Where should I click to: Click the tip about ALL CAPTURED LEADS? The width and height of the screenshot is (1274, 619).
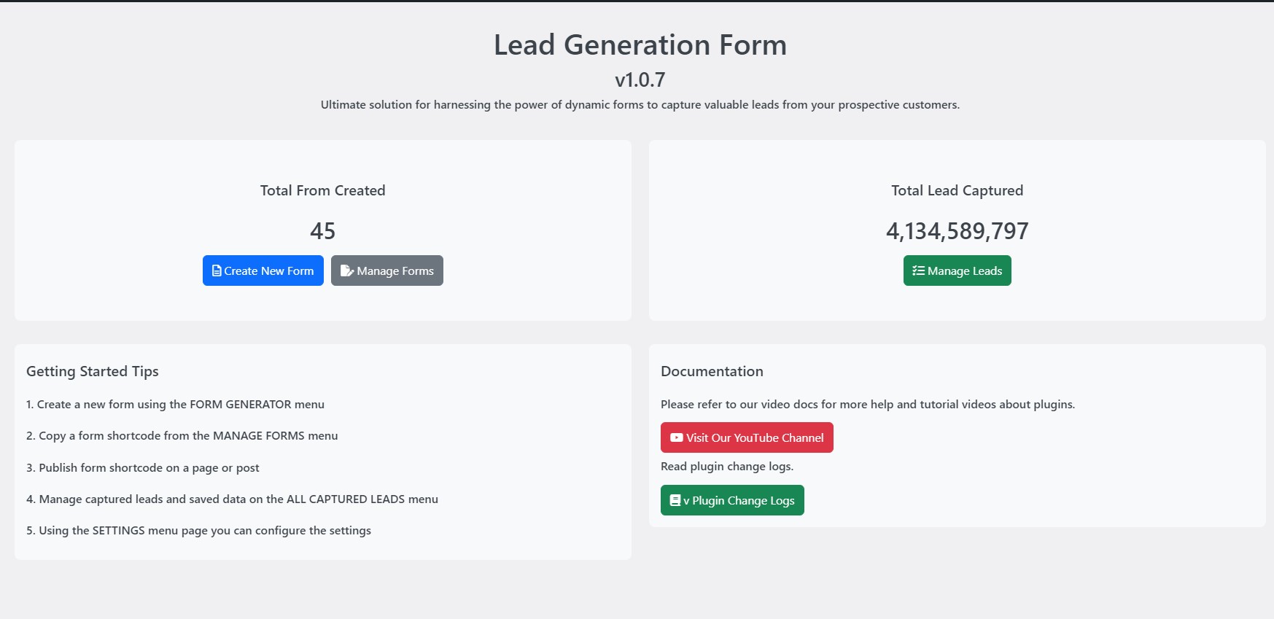(x=232, y=499)
